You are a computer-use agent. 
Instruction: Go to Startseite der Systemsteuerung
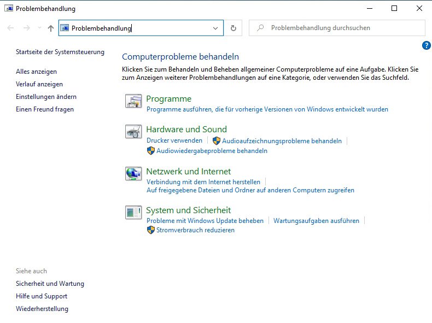pos(60,52)
